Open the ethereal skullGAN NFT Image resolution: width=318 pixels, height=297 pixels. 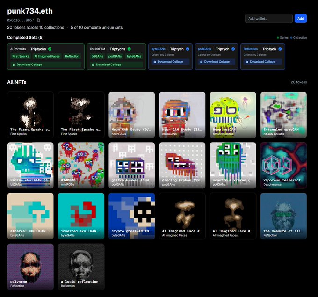pyautogui.click(x=30, y=216)
